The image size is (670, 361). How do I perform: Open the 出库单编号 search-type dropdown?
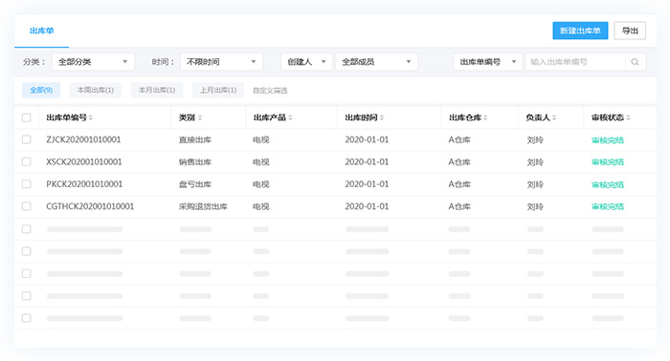[487, 62]
